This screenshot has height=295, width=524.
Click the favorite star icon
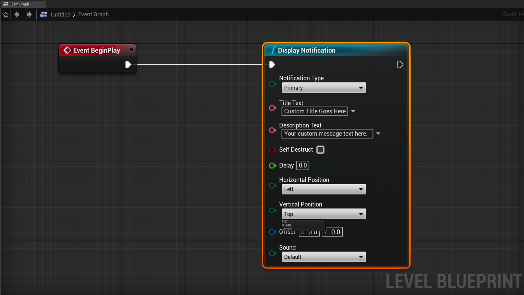6,14
